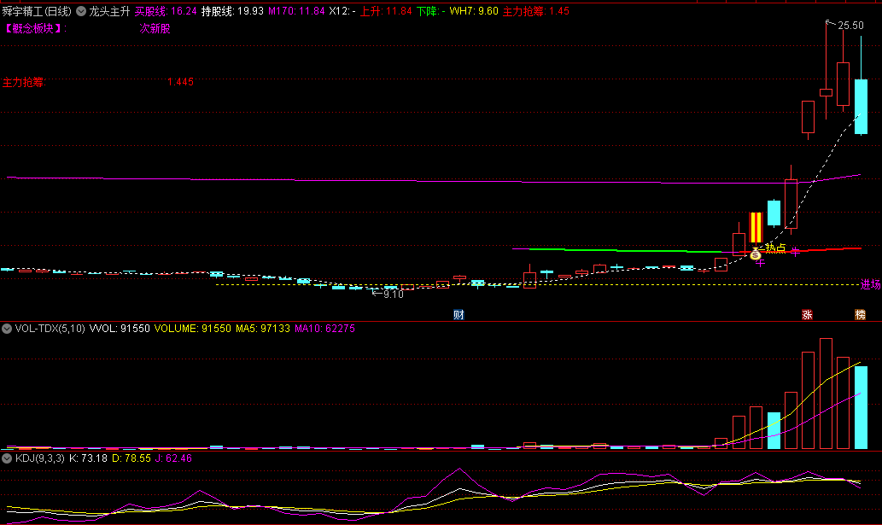Open the KDJ indicator dropdown arrow
Viewport: 882px width, 525px height.
pos(7,458)
